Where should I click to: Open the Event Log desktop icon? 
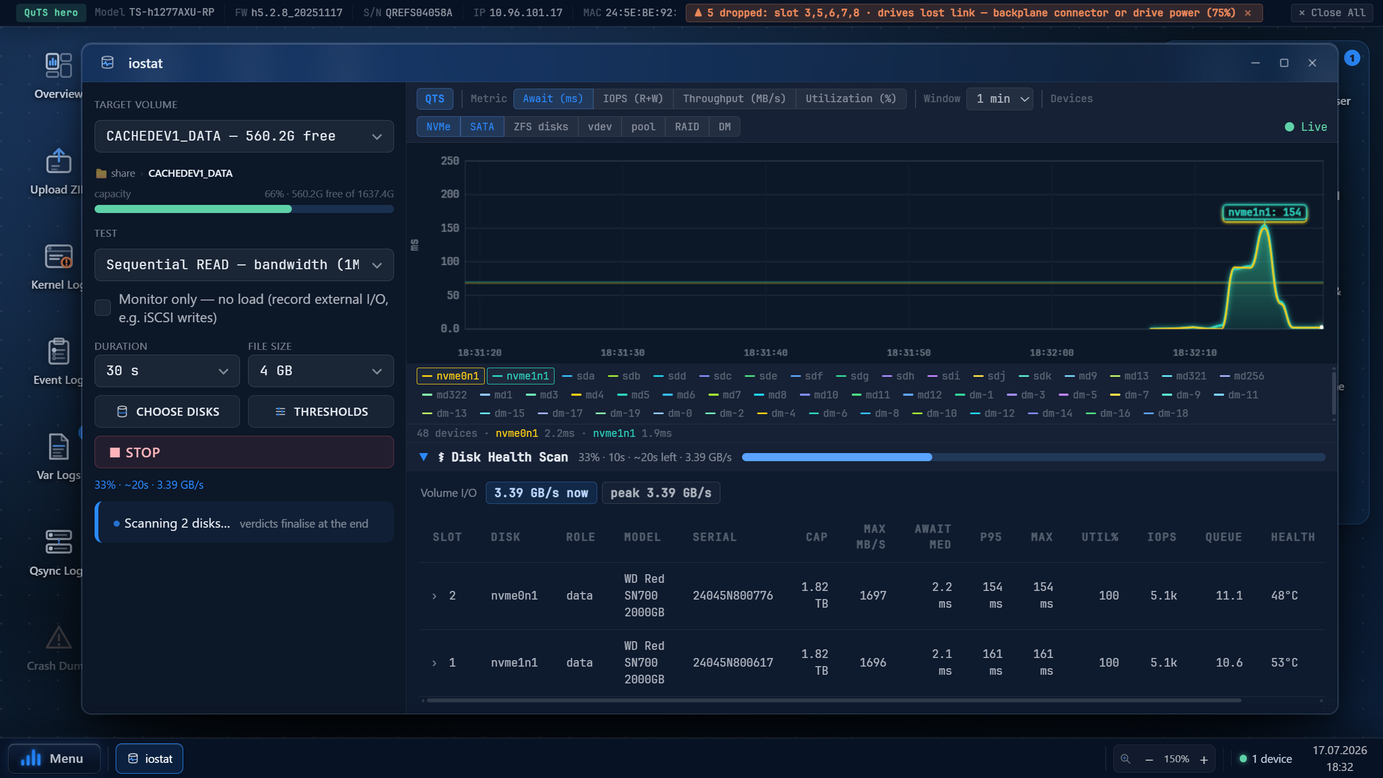pyautogui.click(x=58, y=362)
